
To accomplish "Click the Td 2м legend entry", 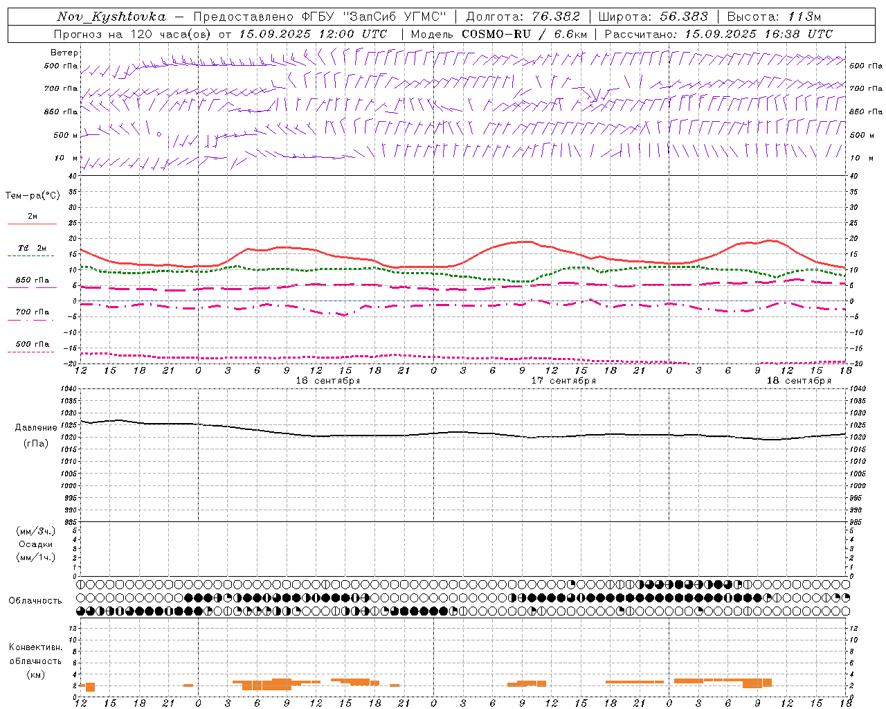I will (x=33, y=248).
